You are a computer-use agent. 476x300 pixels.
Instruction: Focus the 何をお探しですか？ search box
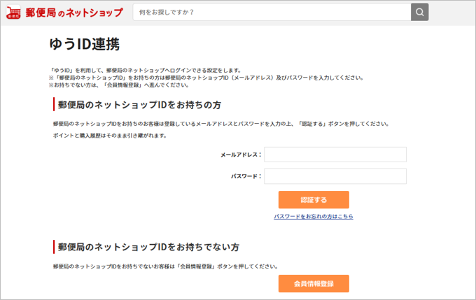pyautogui.click(x=272, y=12)
